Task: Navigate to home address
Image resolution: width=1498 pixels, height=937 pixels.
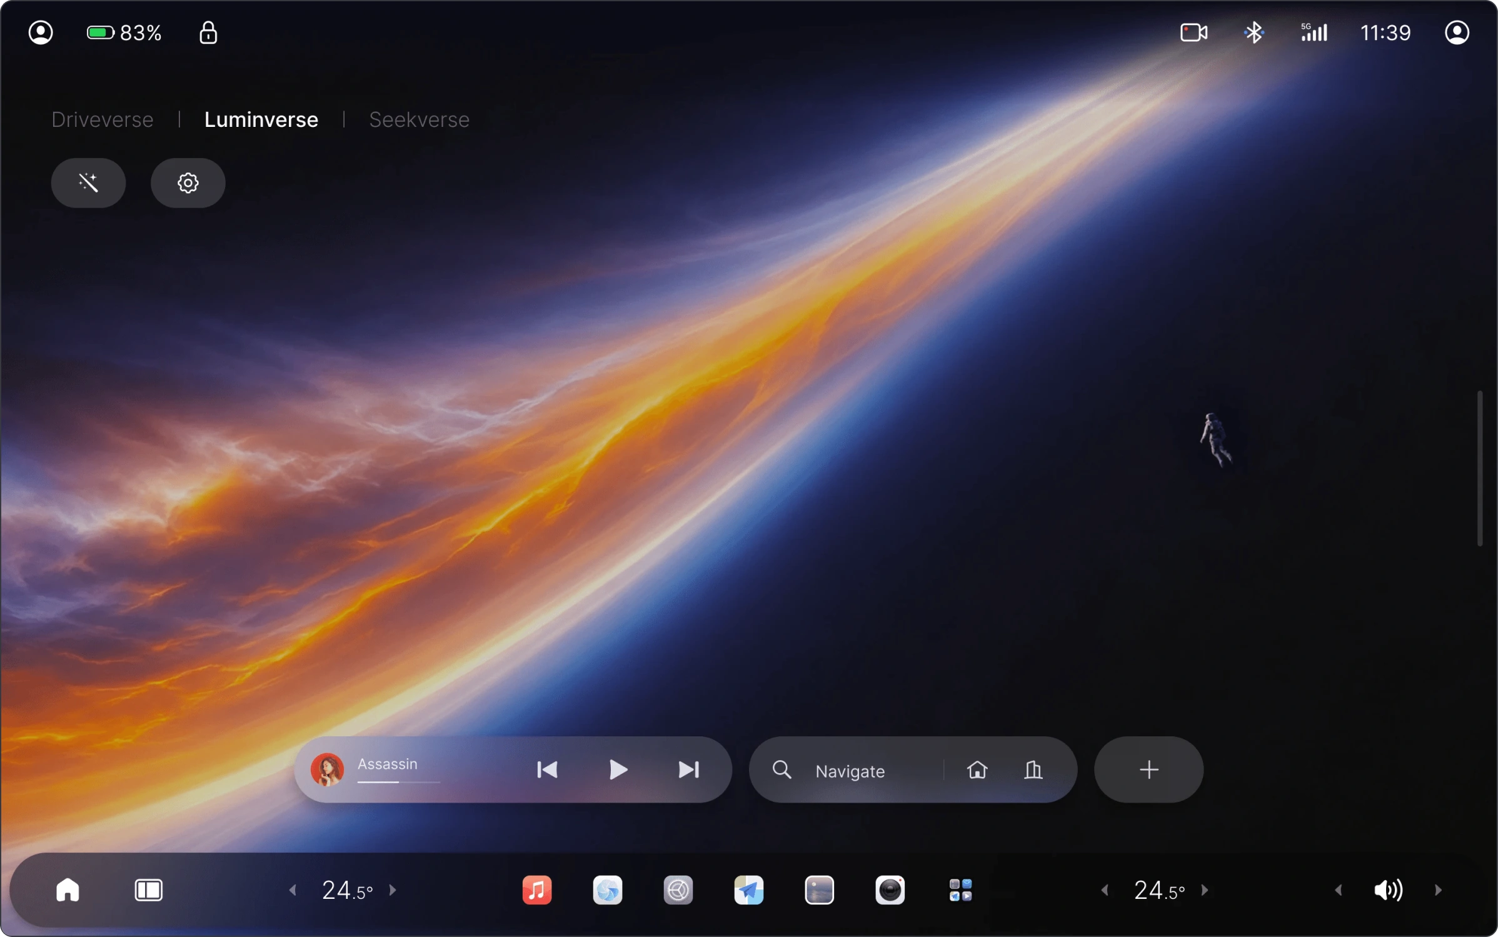Action: [x=977, y=769]
